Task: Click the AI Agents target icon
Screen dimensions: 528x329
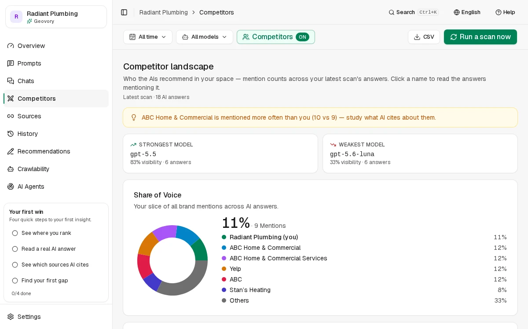Action: 11,186
